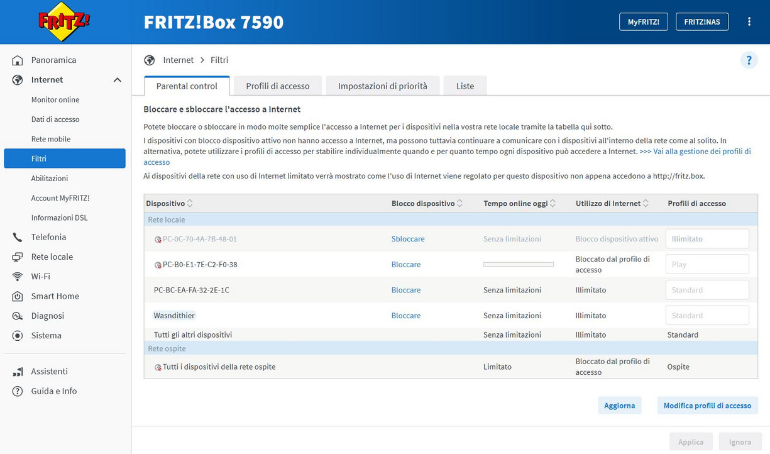Viewport: 770px width, 454px height.
Task: Open profile dropdown showing Play
Action: (707, 264)
